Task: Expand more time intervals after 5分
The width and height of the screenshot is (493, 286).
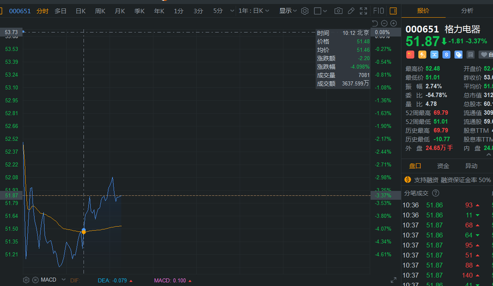Action: [232, 11]
